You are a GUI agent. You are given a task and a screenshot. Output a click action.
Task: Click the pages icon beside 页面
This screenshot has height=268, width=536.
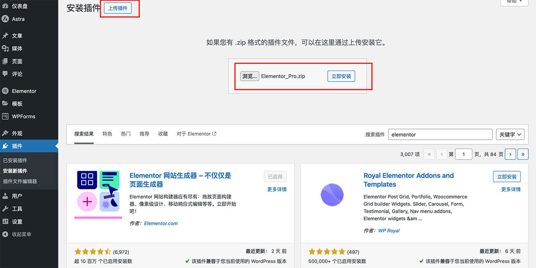tap(5, 61)
